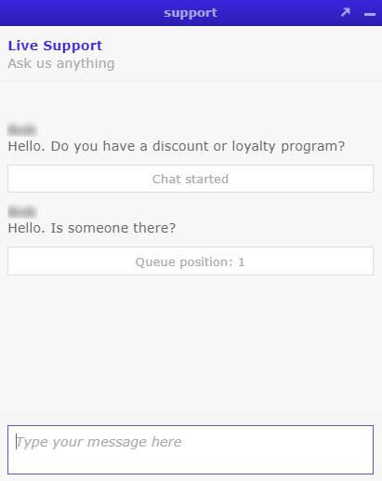Screen dimensions: 382x481
Task: Click blank space above the first chat message
Action: (191, 102)
